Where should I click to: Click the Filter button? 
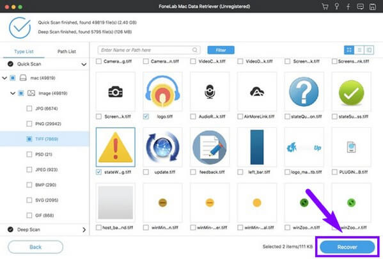pos(221,50)
